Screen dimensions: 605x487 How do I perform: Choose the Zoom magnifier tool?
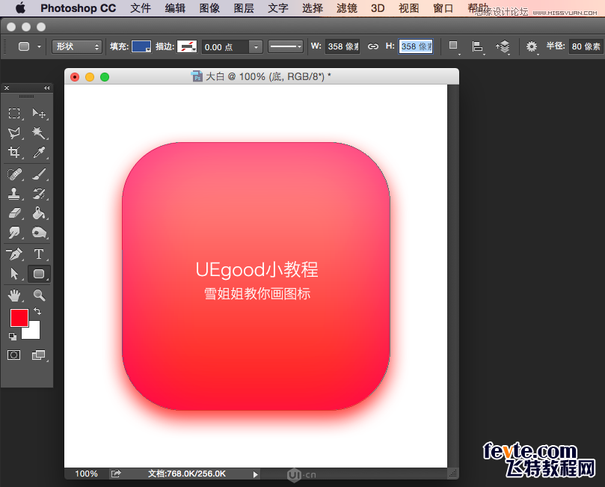coord(39,295)
